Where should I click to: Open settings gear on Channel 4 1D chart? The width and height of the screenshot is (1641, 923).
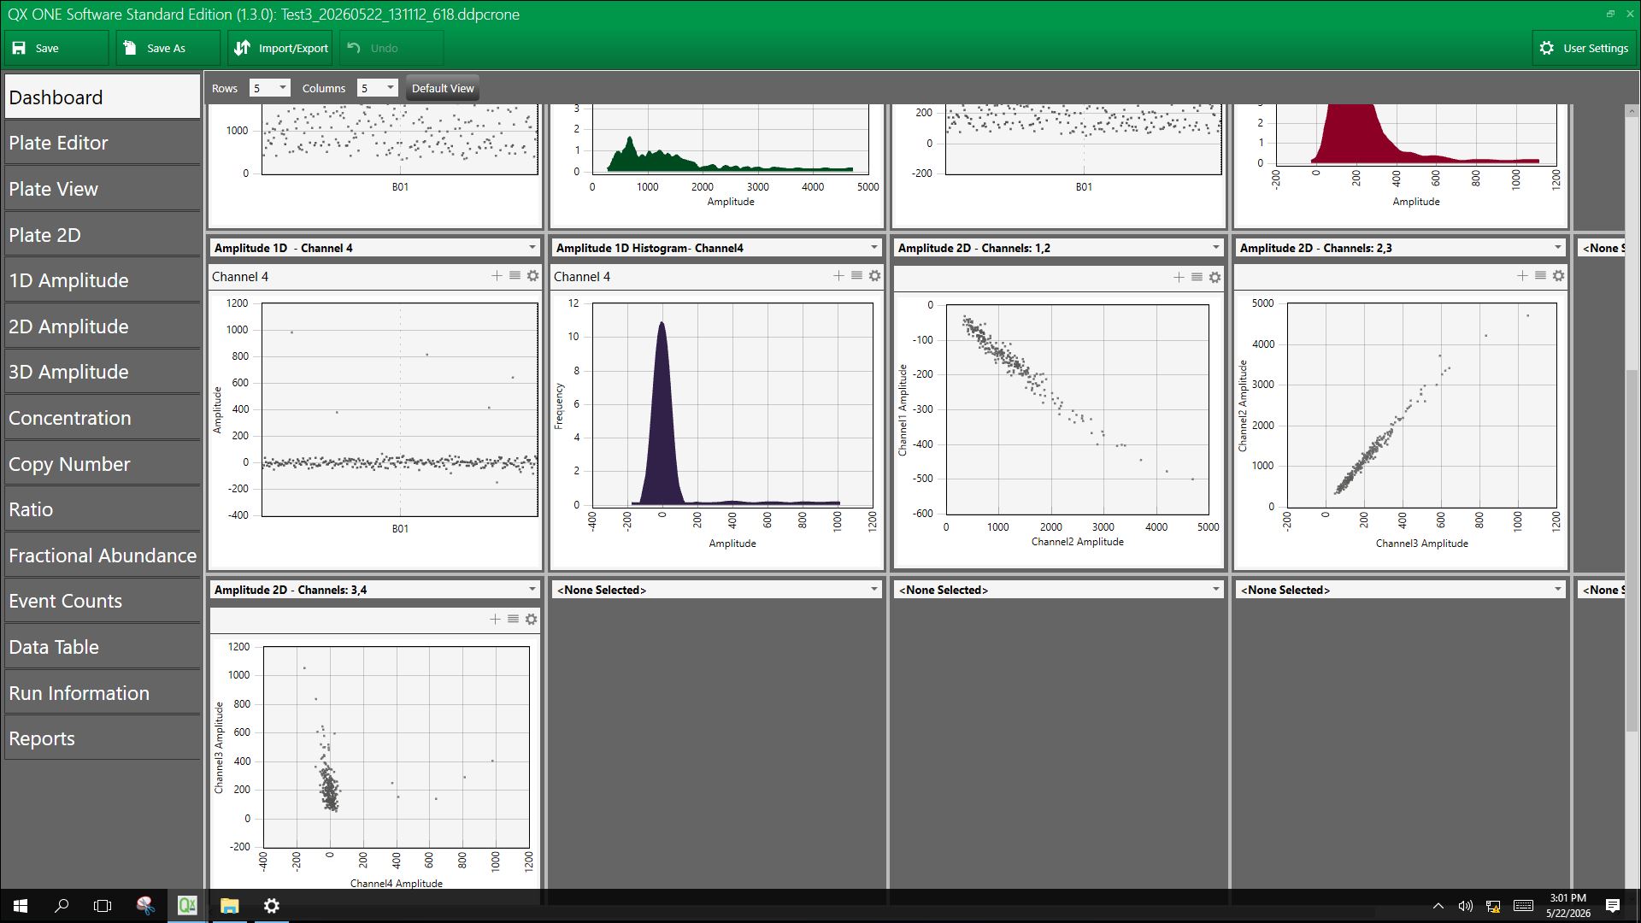pos(532,276)
